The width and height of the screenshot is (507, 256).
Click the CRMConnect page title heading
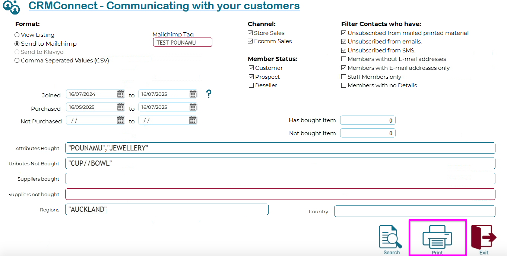(164, 6)
